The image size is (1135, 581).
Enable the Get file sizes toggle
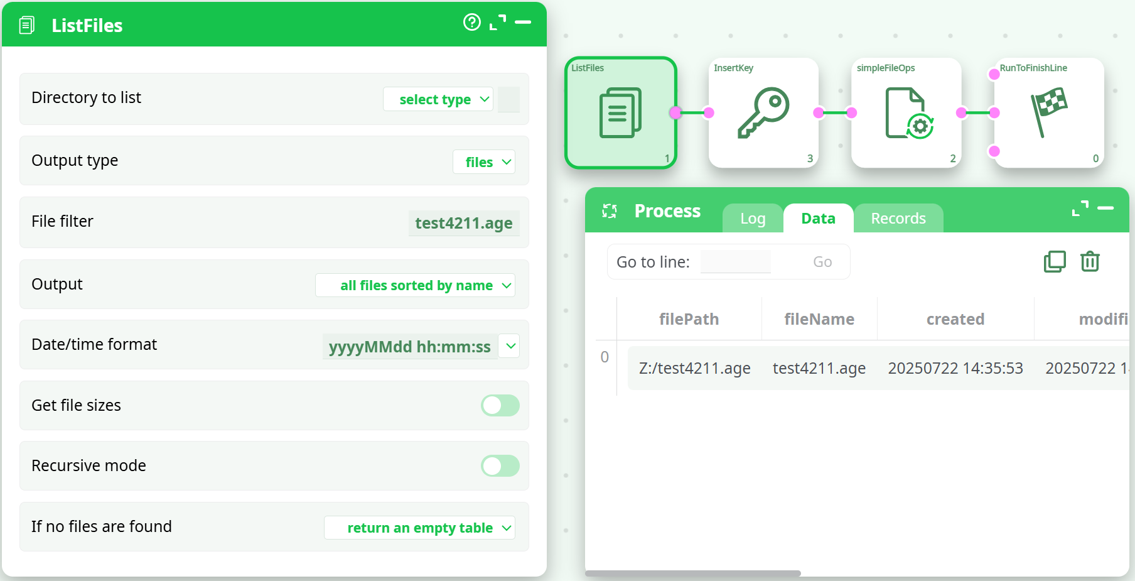pyautogui.click(x=500, y=406)
